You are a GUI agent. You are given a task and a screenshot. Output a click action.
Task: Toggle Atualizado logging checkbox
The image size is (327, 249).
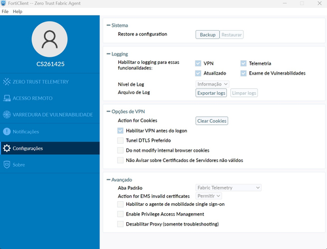198,73
